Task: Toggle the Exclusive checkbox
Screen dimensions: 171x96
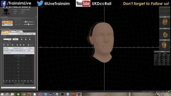Action: [19, 34]
